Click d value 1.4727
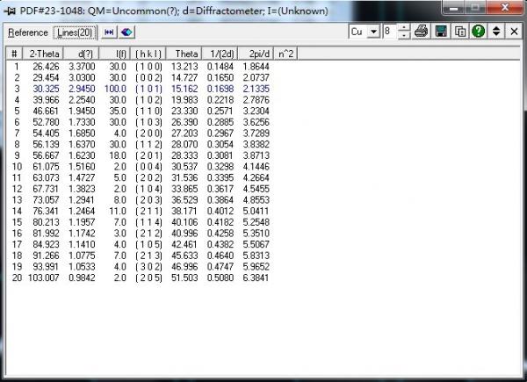Image resolution: width=527 pixels, height=382 pixels. [x=82, y=177]
